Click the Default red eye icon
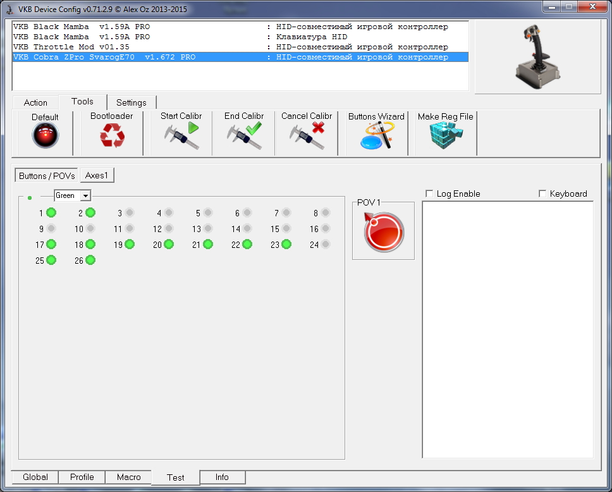Image resolution: width=612 pixels, height=492 pixels. pos(46,135)
